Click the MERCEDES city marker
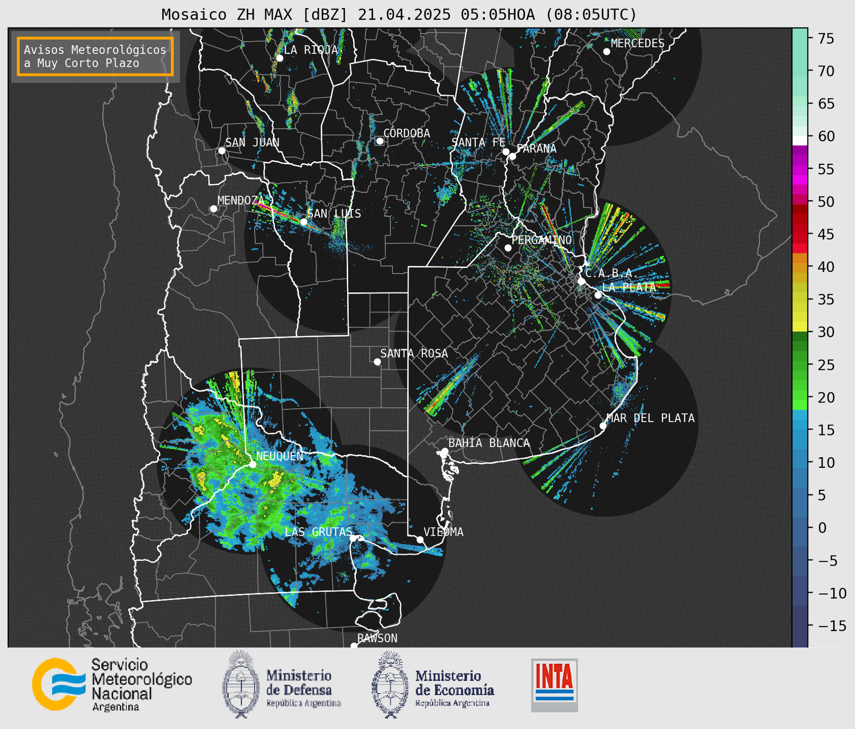Screen dimensions: 855x729 click(606, 52)
